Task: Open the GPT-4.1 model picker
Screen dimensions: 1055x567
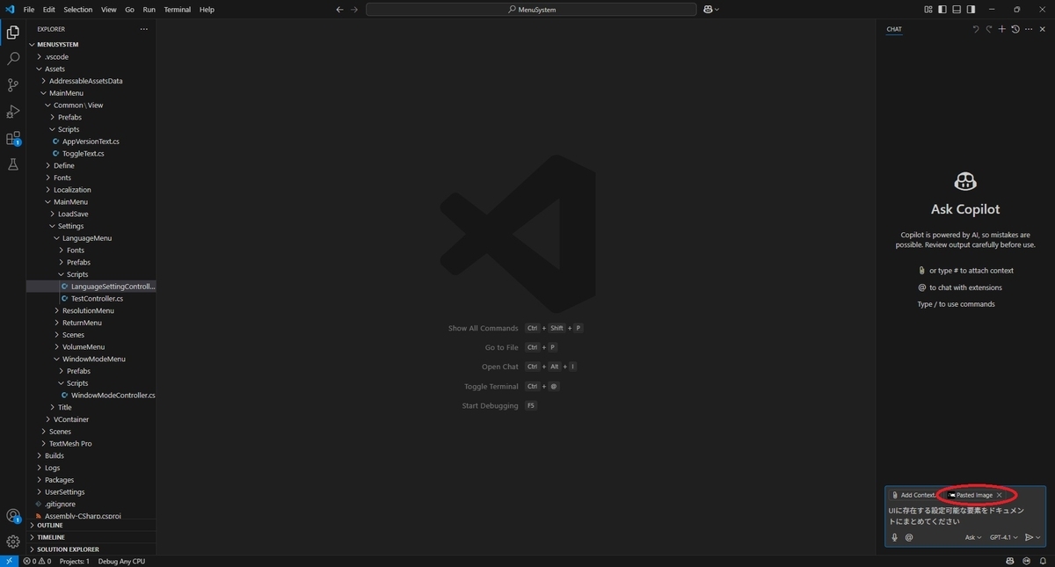Action: click(1003, 537)
